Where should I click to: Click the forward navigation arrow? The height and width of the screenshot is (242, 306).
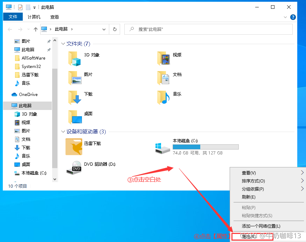tap(20, 29)
